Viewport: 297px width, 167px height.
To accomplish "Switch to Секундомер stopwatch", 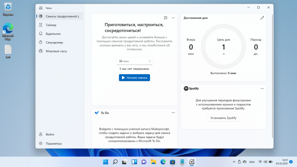I will tap(54, 42).
